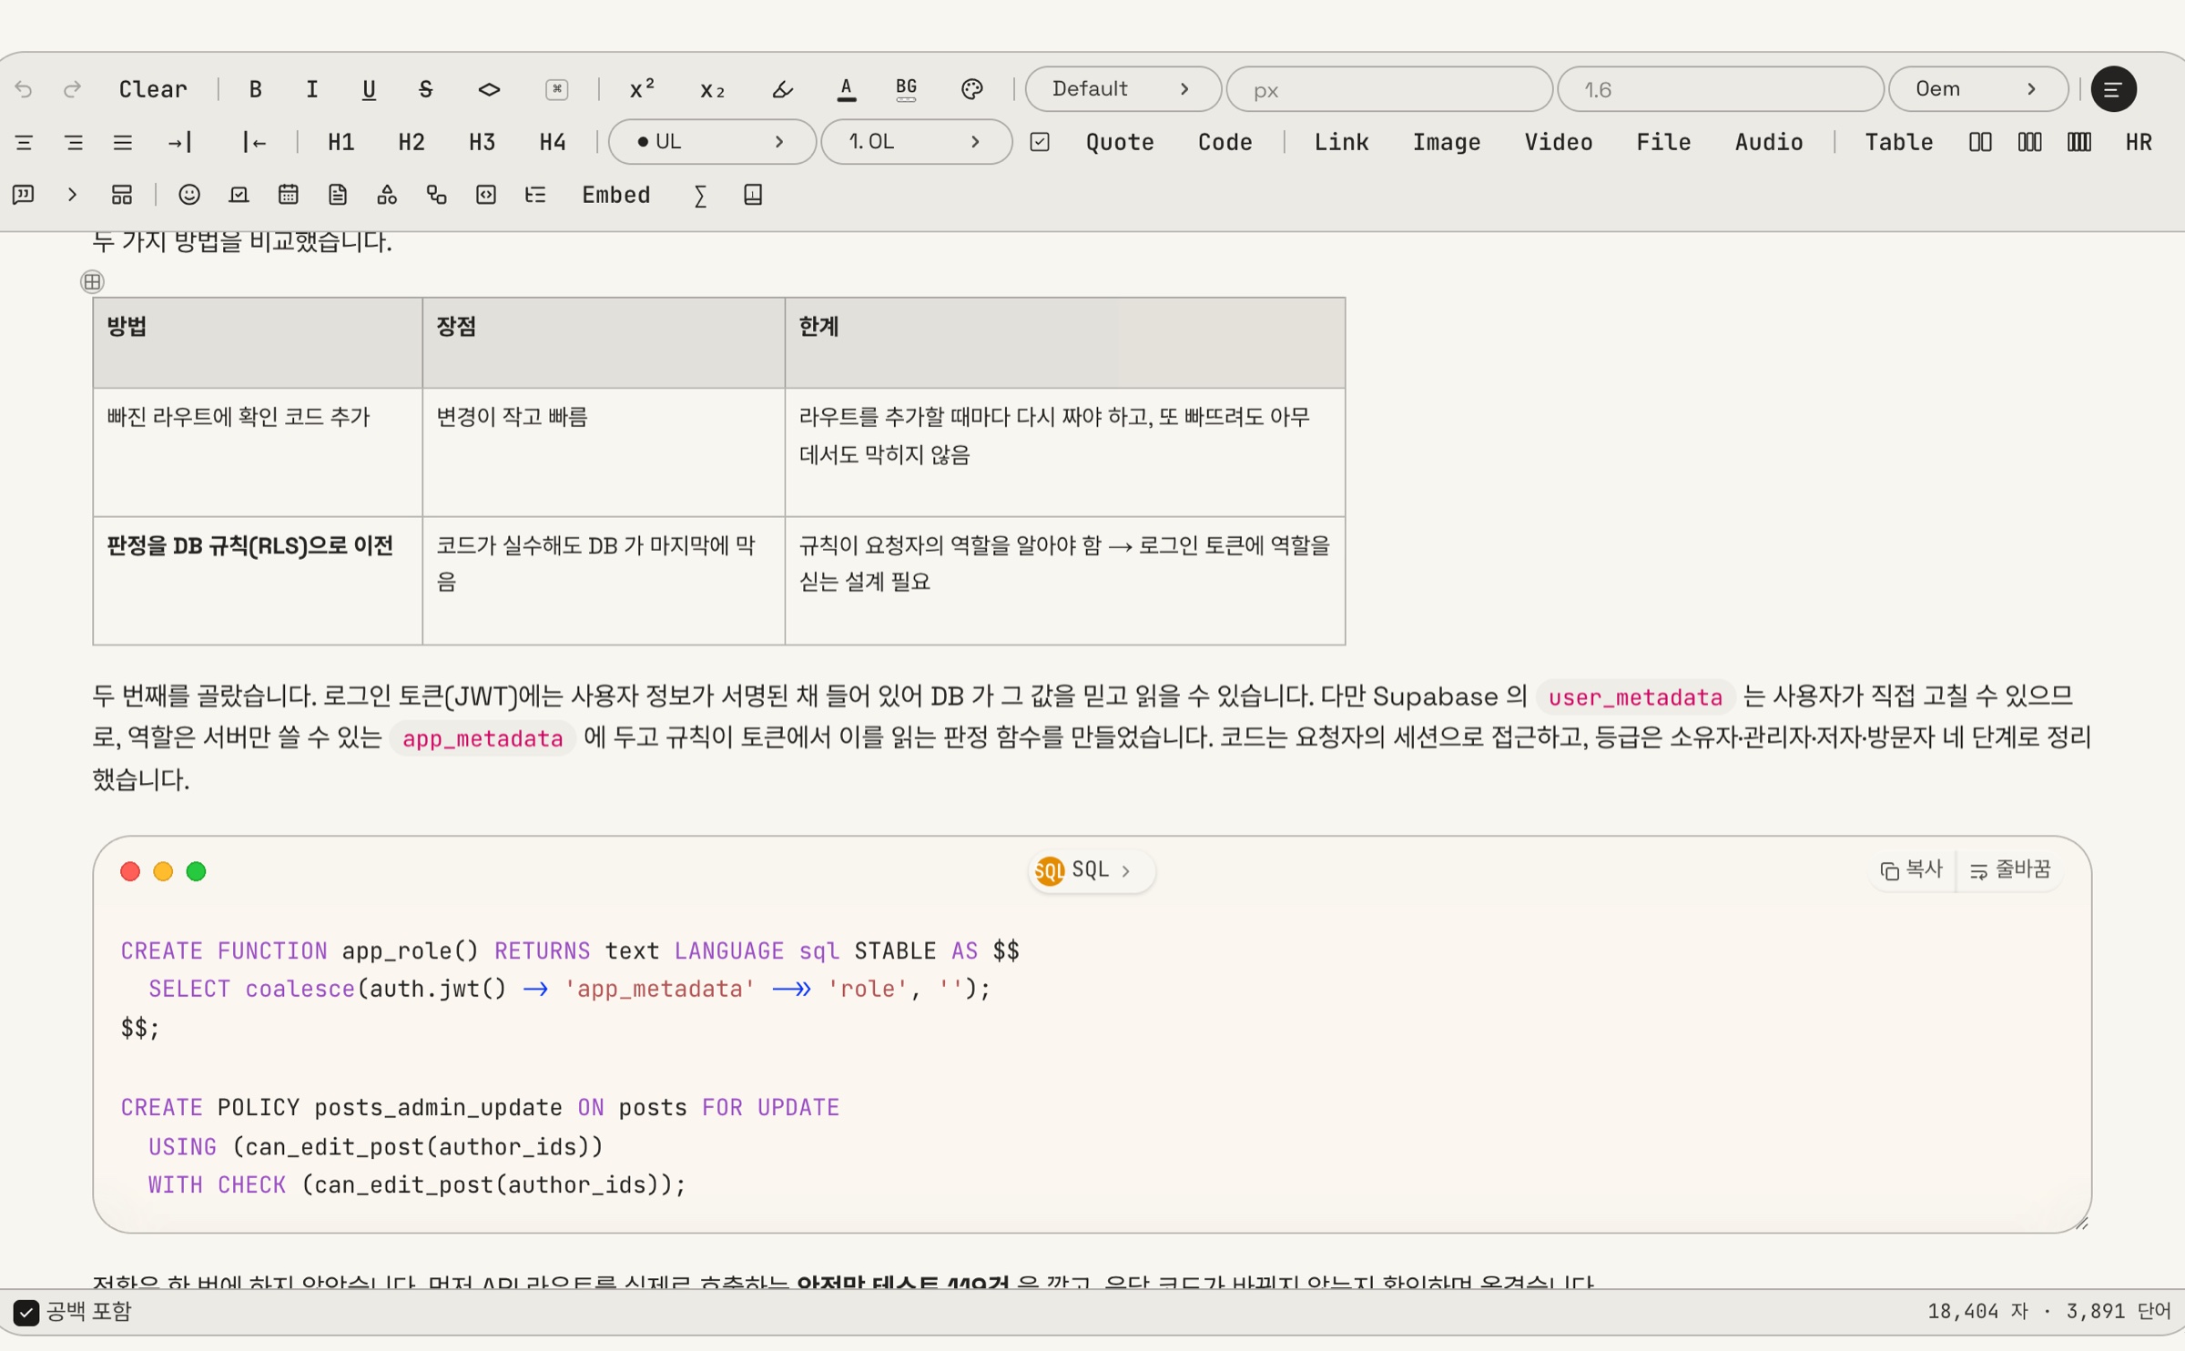Click the Link button
Screen dimensions: 2185x1351
pos(1341,142)
